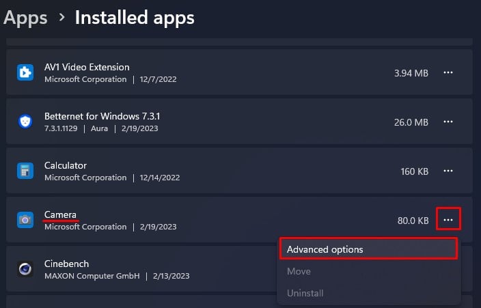Viewport: 481px width, 308px height.
Task: Select the Calculator list entry name
Action: pos(66,165)
